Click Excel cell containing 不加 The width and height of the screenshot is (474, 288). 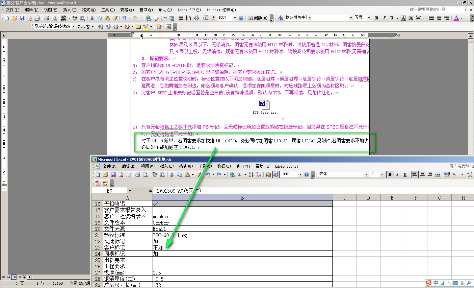click(243, 248)
